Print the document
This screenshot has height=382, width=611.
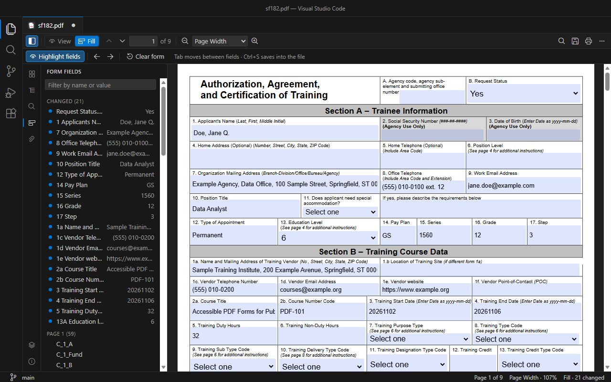point(589,41)
